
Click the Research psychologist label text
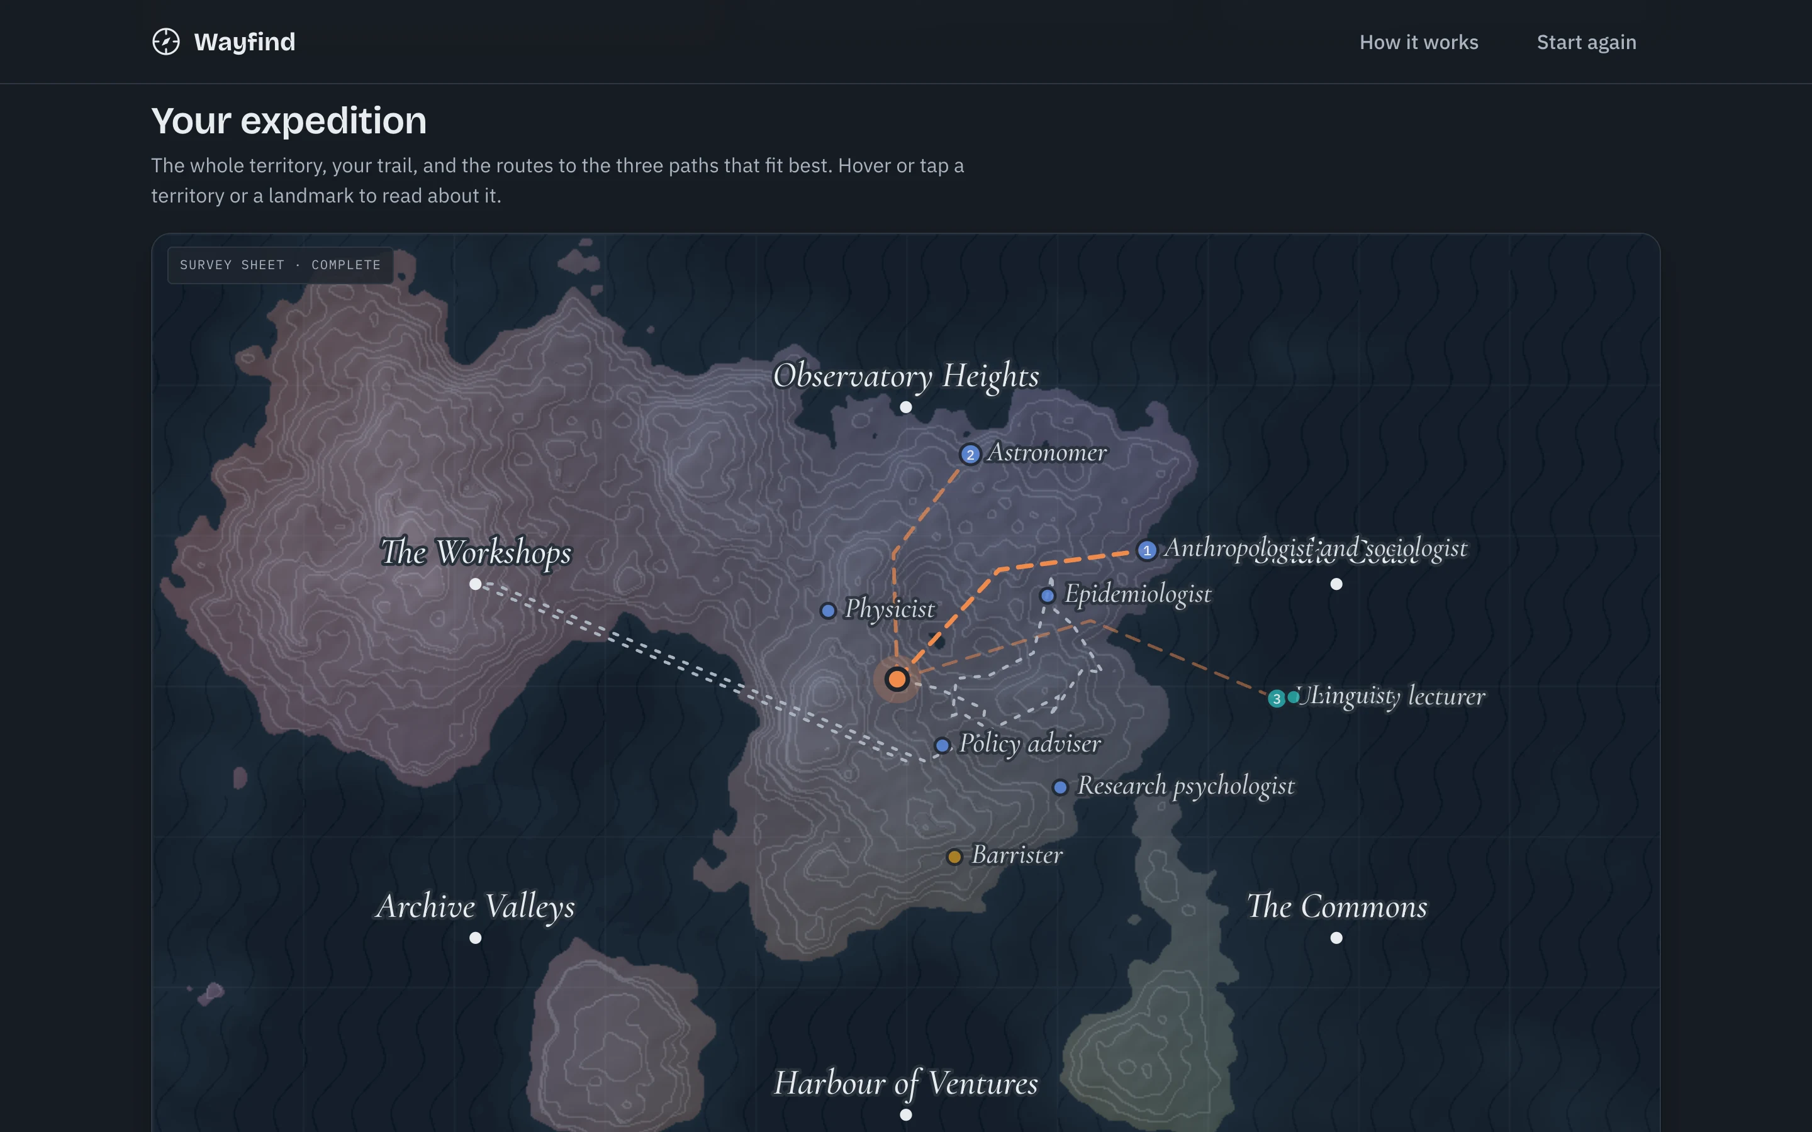[x=1185, y=786]
